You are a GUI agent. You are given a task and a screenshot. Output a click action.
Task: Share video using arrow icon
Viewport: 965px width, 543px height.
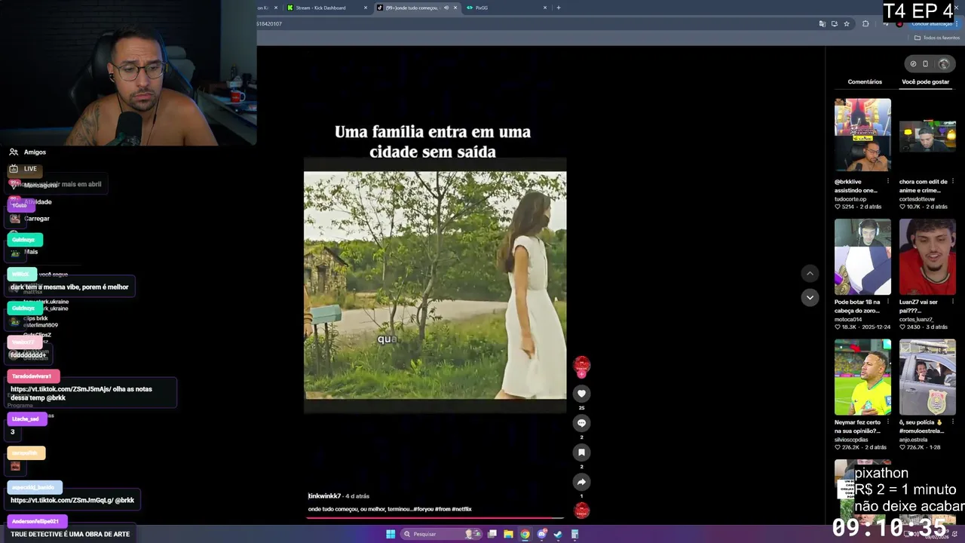click(581, 482)
